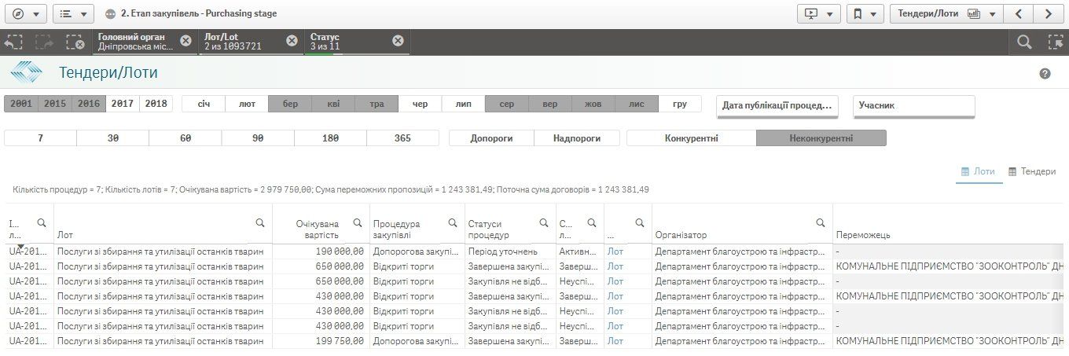Open the Учасник filter
1069x356 pixels.
(x=913, y=105)
